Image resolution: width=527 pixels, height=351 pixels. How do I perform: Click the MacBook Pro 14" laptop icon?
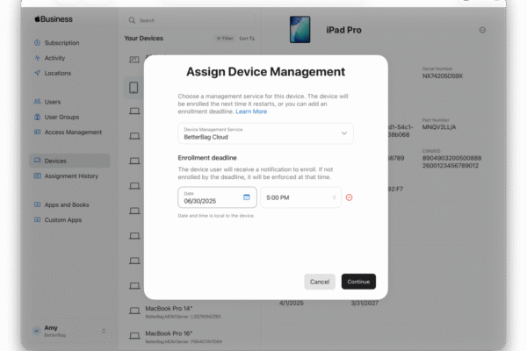point(134,311)
